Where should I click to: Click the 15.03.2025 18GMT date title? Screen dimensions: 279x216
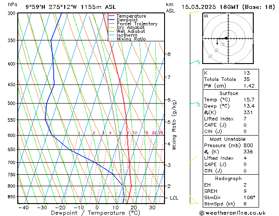point(228,7)
